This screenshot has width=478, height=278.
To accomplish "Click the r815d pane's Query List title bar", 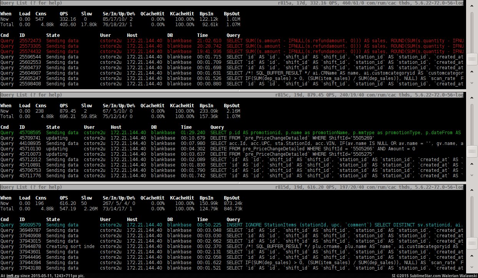I will [x=231, y=187].
